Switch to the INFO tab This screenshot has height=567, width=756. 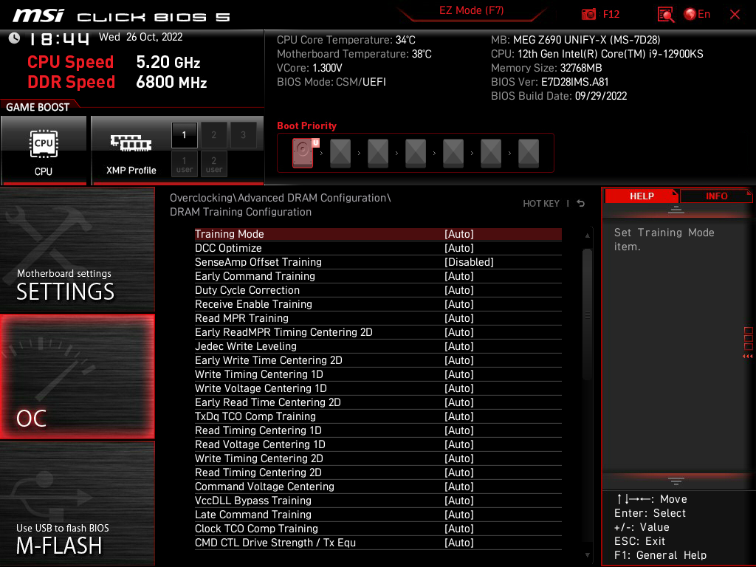pyautogui.click(x=716, y=196)
